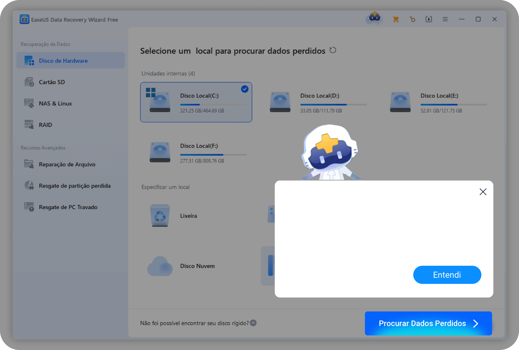Open the hamburger menu in title bar
The image size is (519, 350).
coord(445,19)
